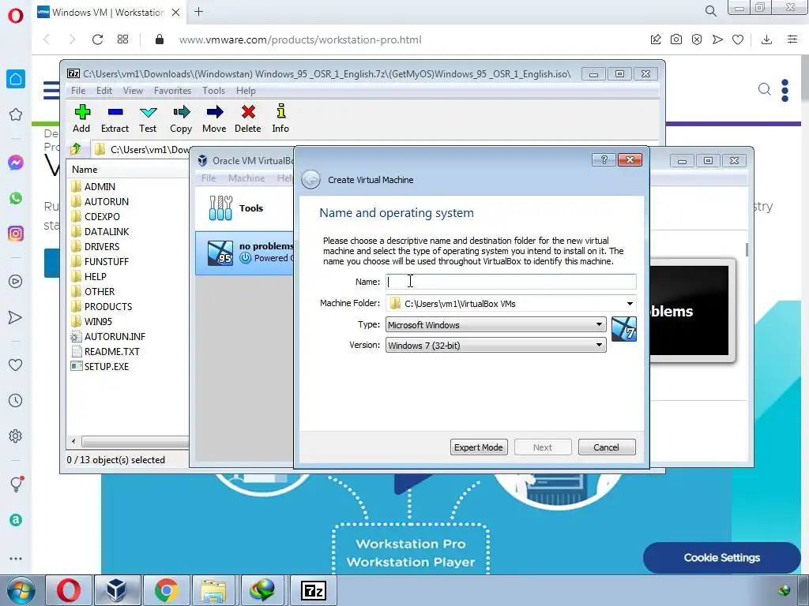Viewport: 809px width, 606px height.
Task: Click the search magnifier on VMware page
Action: pyautogui.click(x=764, y=89)
